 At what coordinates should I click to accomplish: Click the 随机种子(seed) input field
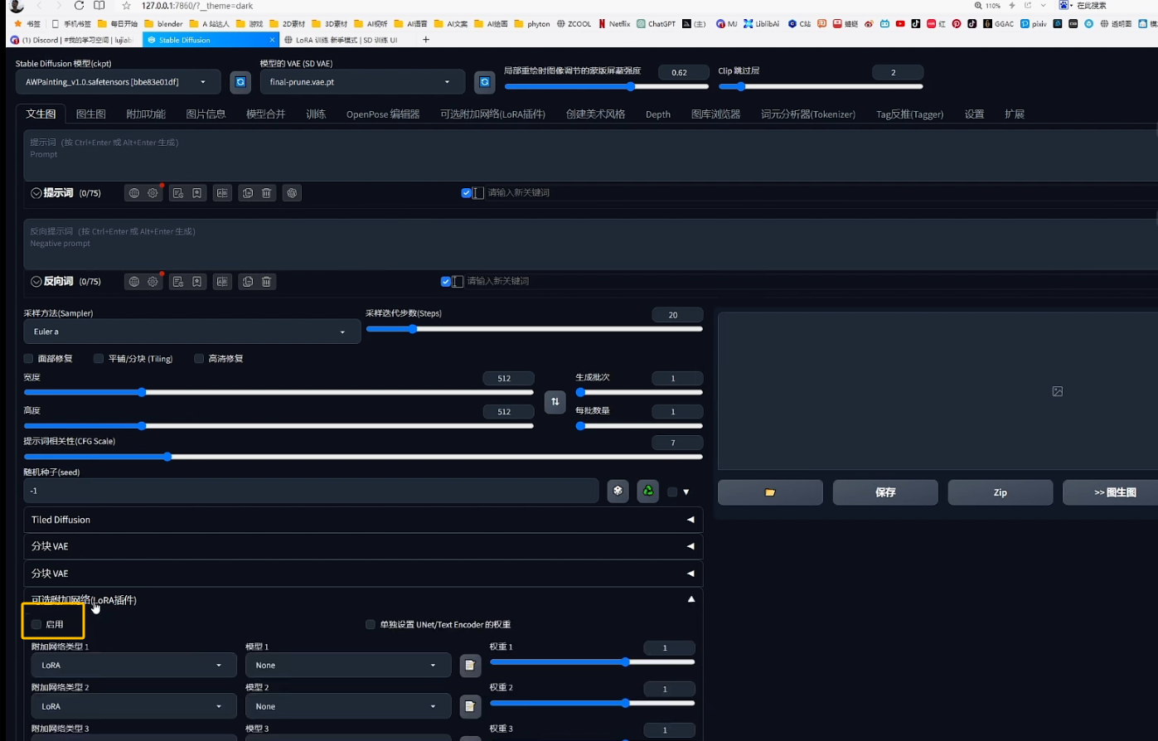(311, 491)
